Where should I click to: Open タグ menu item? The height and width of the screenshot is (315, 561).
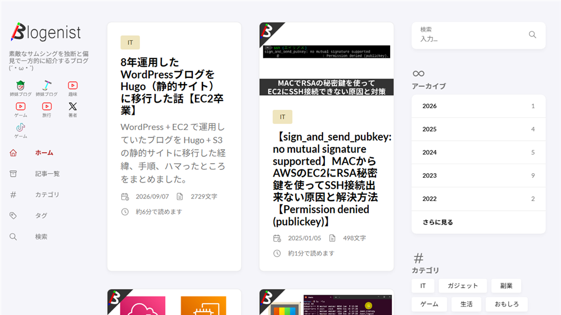click(41, 215)
